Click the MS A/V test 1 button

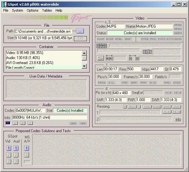(x=27, y=148)
